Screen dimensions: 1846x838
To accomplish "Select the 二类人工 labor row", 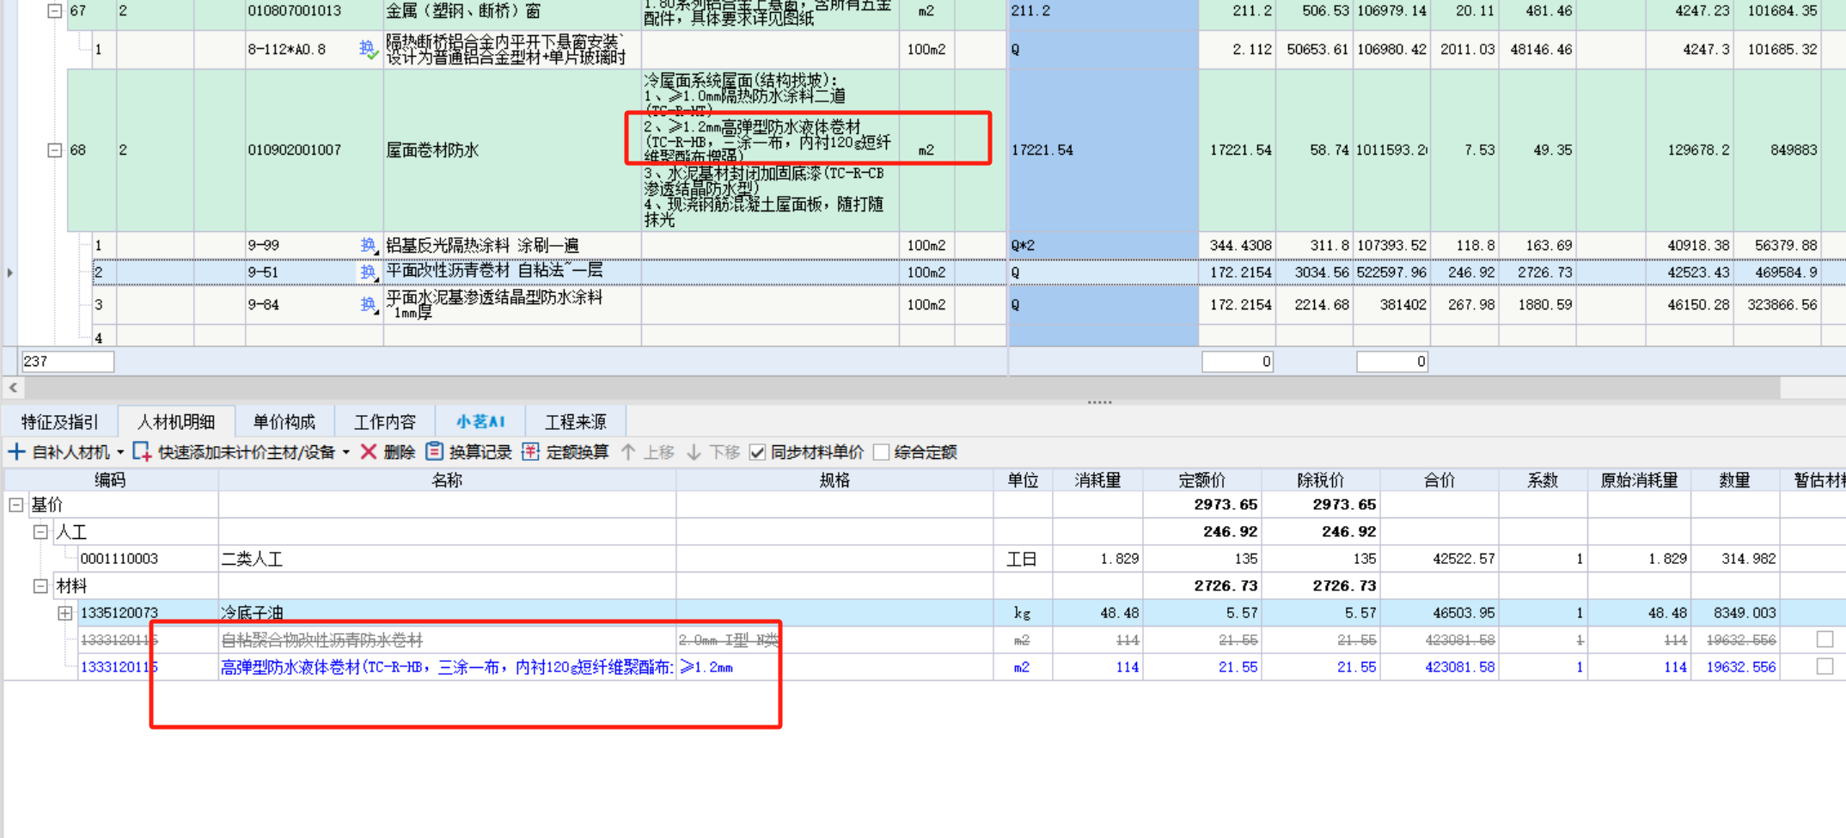I will [x=924, y=559].
